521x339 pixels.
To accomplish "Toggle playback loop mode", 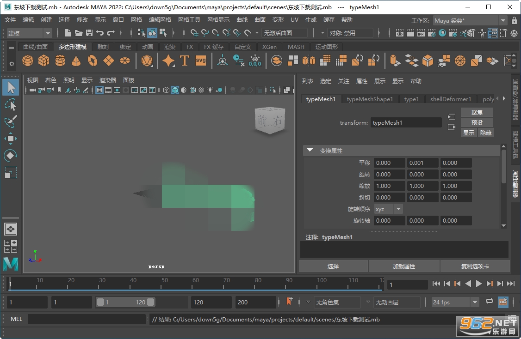I will click(x=490, y=302).
